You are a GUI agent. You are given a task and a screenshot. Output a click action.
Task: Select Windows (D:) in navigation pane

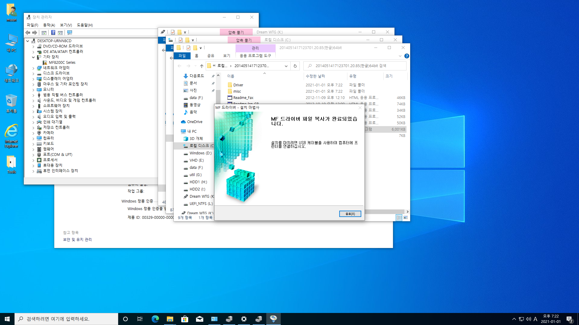[200, 153]
